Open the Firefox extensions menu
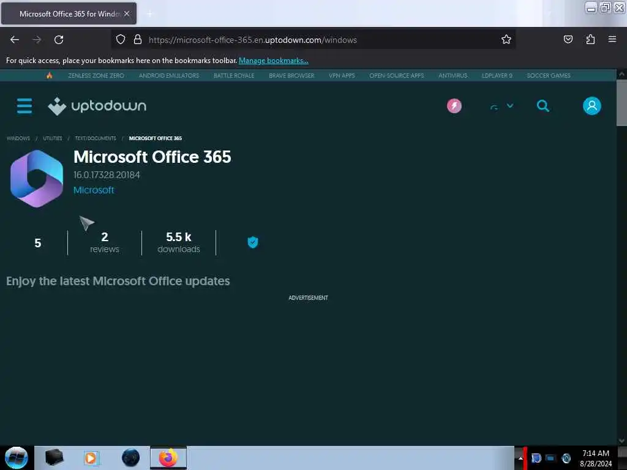Image resolution: width=627 pixels, height=470 pixels. (x=590, y=39)
